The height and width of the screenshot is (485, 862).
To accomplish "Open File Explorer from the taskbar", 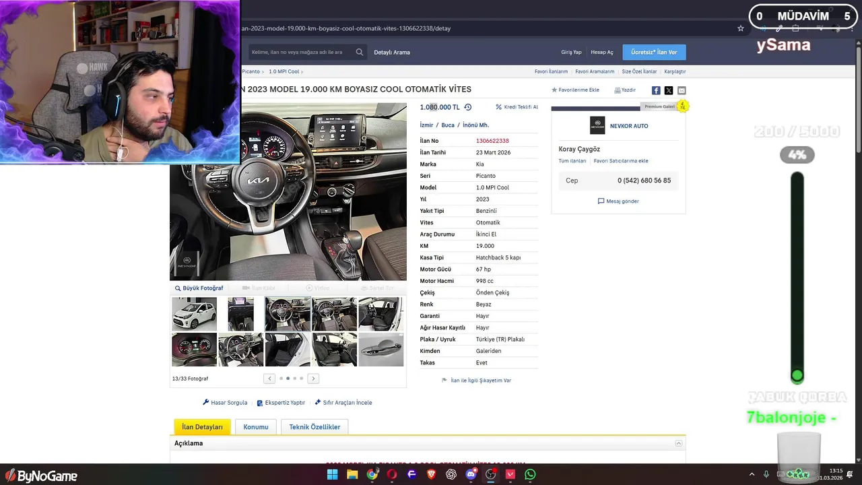I will [352, 474].
